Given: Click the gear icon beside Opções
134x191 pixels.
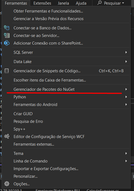Looking at the screenshot, I should [x=7, y=184].
